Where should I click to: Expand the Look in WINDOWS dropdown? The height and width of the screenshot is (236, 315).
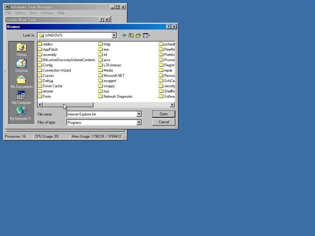pos(114,35)
